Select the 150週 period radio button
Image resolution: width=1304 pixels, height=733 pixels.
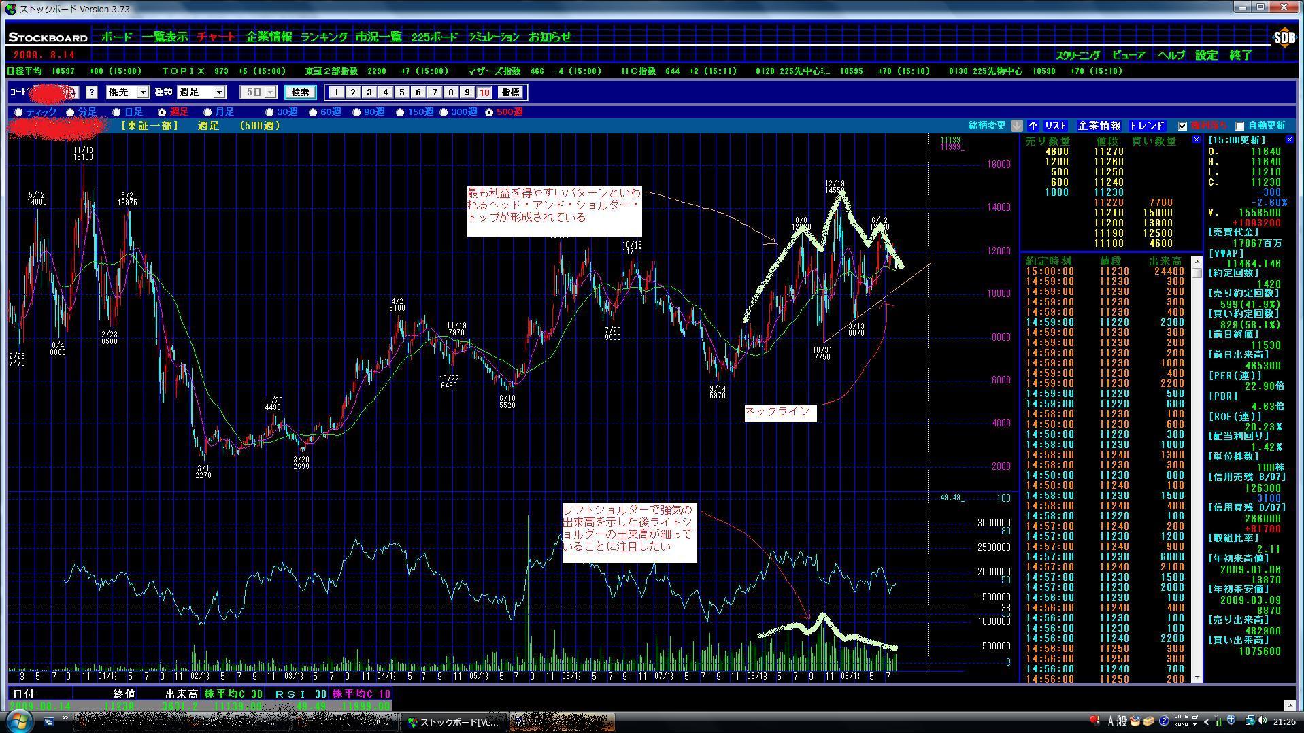tap(401, 112)
